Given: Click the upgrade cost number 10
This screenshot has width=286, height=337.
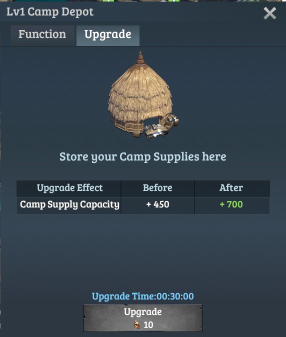Looking at the screenshot, I should (x=148, y=324).
